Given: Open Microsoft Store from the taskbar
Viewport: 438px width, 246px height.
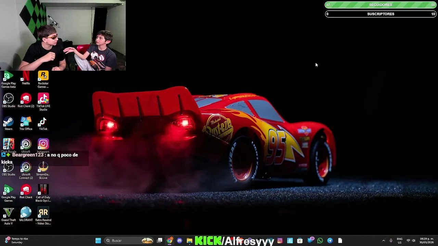Looking at the screenshot, I should [300, 241].
